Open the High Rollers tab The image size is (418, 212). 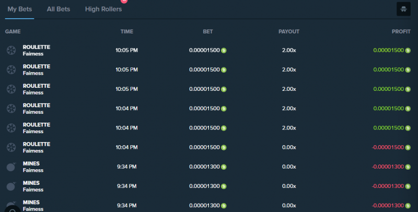click(x=103, y=9)
